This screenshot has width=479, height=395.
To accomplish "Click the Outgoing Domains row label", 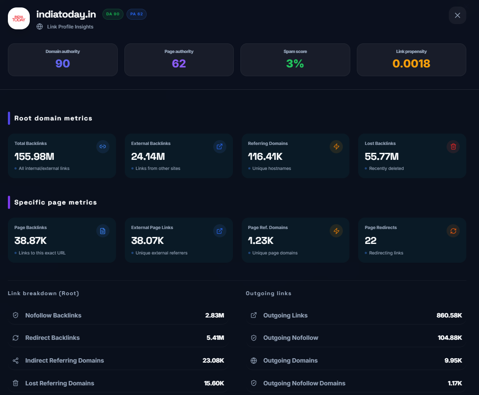I will pos(290,360).
